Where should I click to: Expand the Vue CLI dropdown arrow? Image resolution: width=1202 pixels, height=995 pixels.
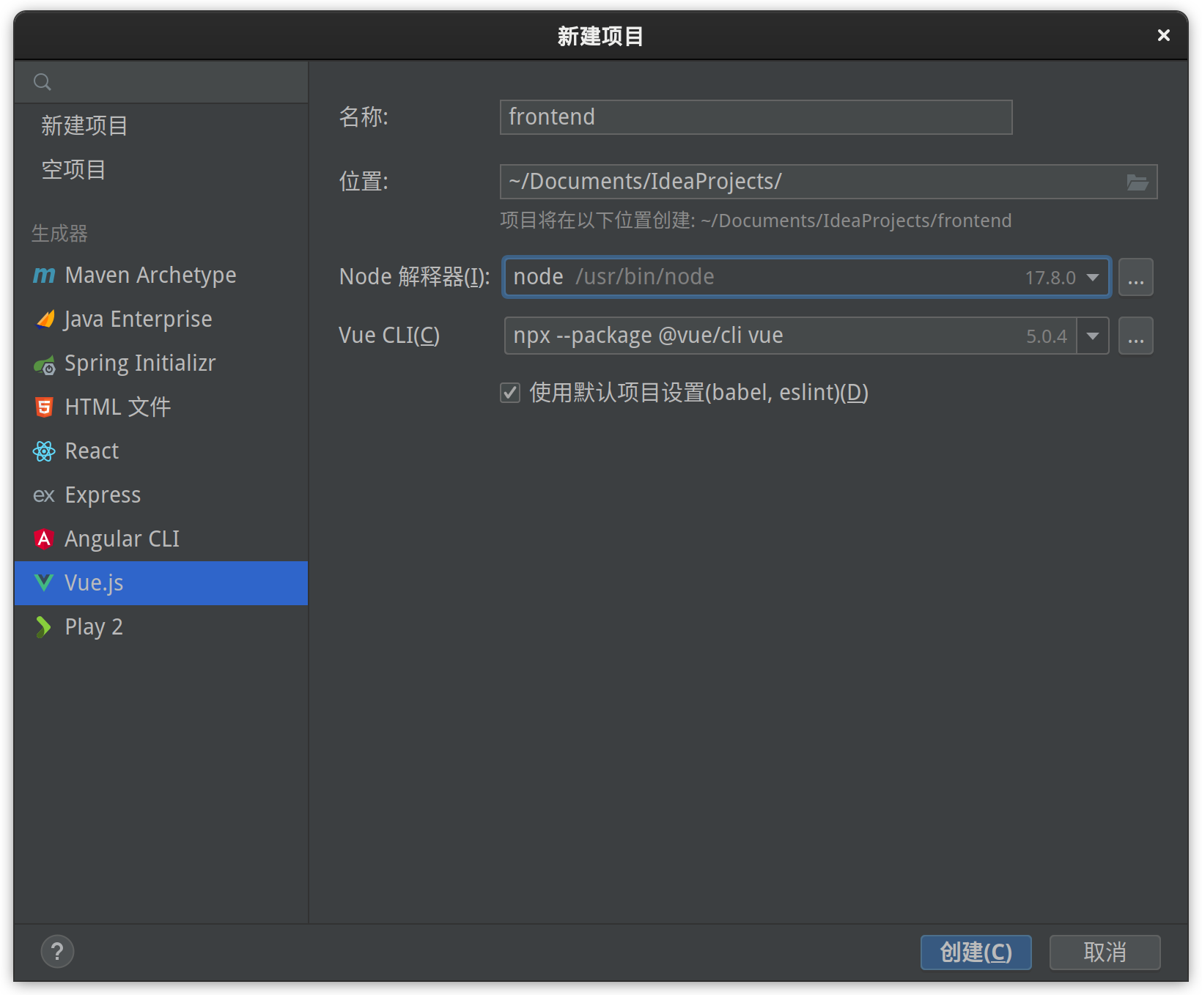[1093, 336]
